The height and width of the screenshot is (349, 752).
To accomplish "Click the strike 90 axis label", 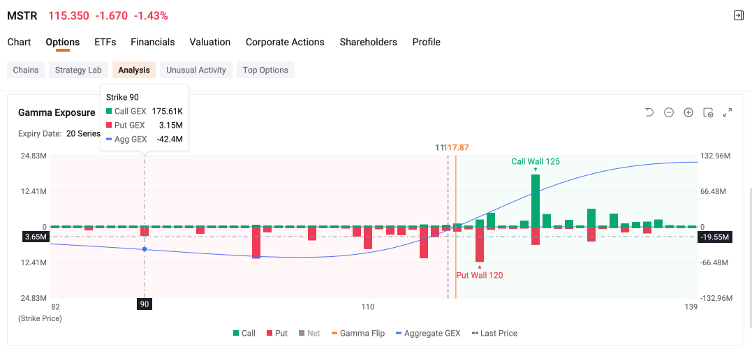I will [x=145, y=304].
